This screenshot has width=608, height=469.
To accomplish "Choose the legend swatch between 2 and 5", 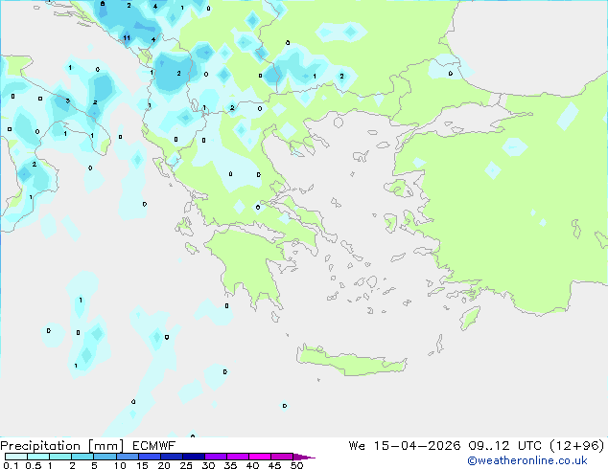I will point(82,457).
